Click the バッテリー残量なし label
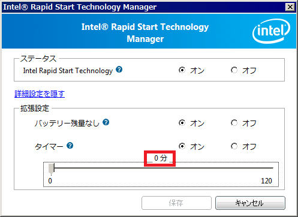298x217 pixels. click(67, 123)
